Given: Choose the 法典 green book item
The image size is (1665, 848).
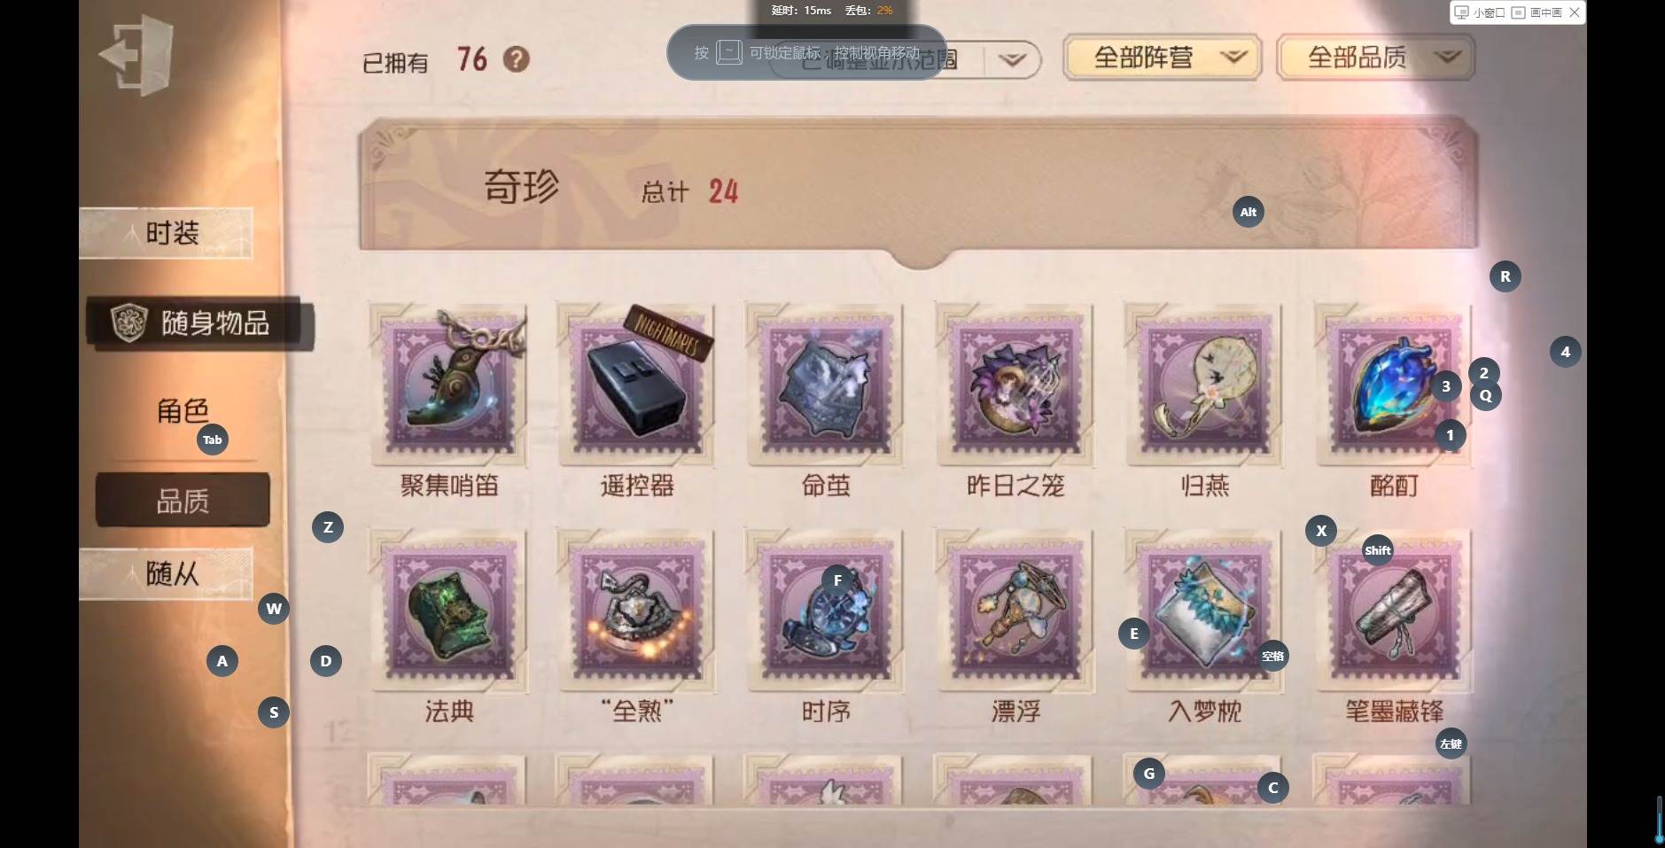Looking at the screenshot, I should pos(449,611).
